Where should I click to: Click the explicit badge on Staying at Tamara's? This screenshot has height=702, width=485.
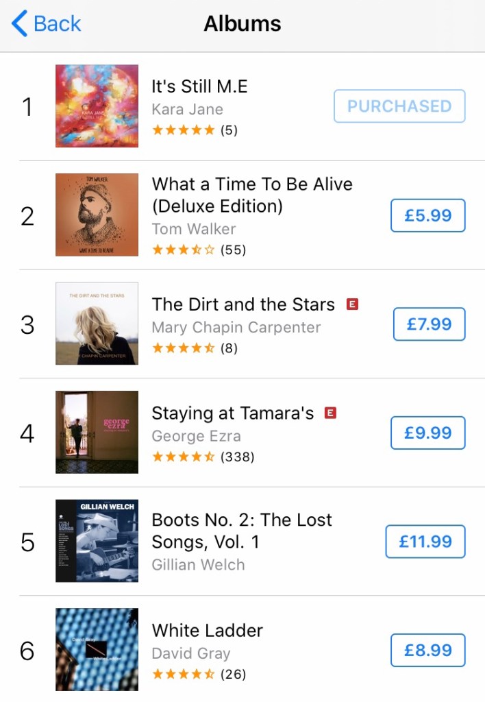pyautogui.click(x=331, y=413)
